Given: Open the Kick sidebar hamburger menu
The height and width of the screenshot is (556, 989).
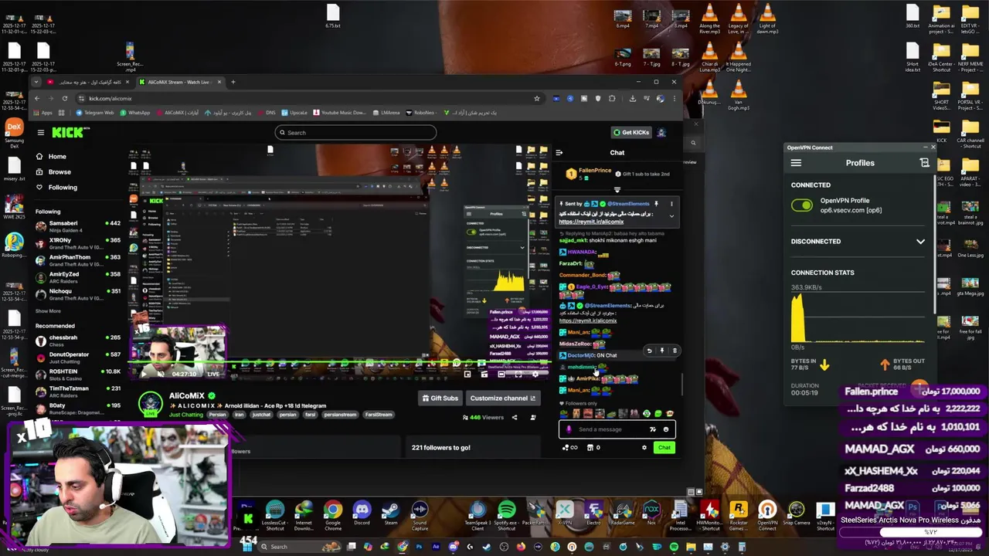Looking at the screenshot, I should [x=41, y=133].
